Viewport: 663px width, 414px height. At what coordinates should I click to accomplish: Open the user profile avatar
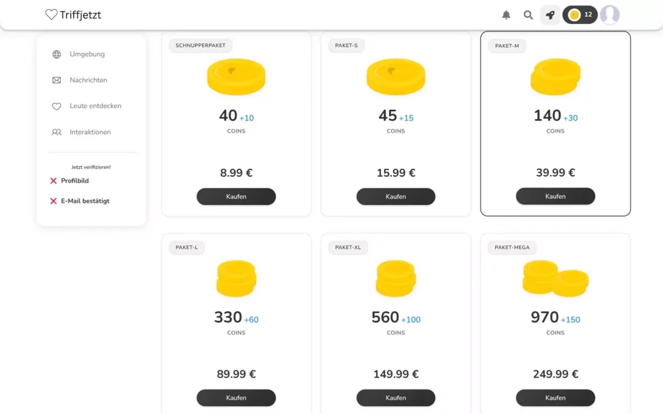pos(610,15)
